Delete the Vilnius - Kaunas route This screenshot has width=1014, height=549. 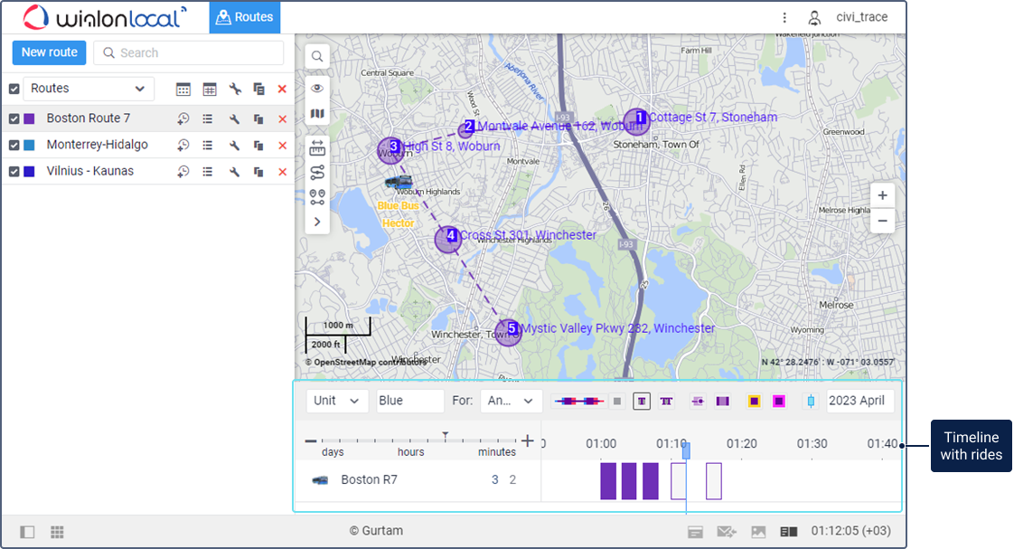click(x=282, y=172)
